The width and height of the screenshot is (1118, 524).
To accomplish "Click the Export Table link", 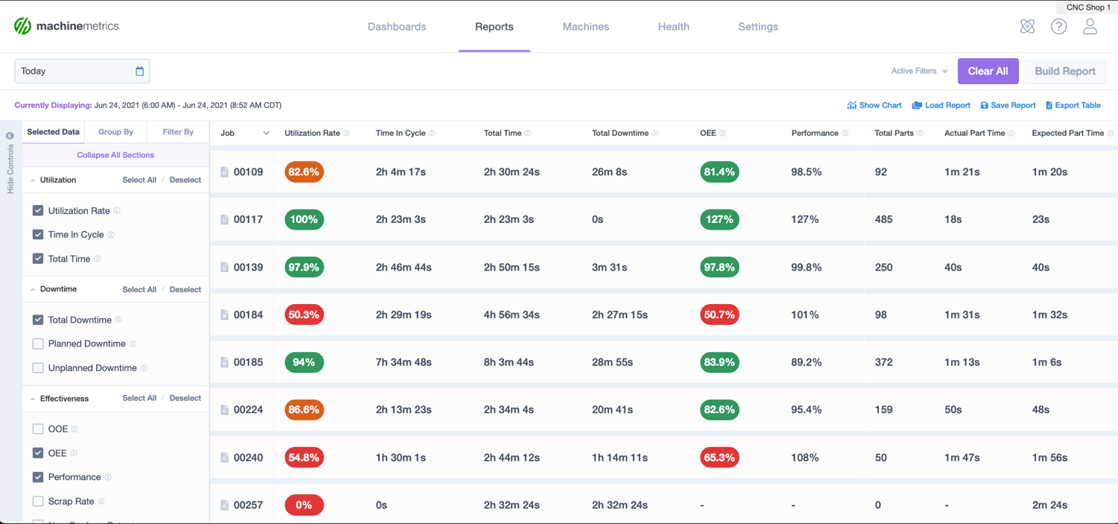I will click(1073, 106).
